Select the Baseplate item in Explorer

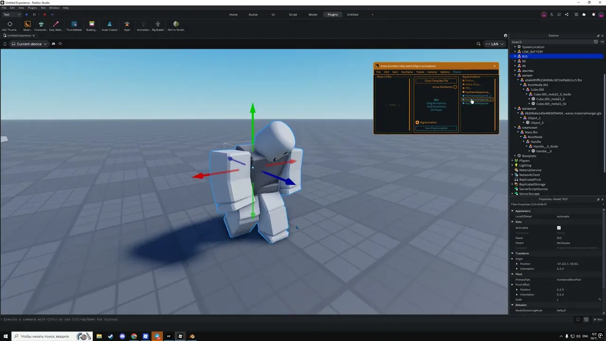529,156
